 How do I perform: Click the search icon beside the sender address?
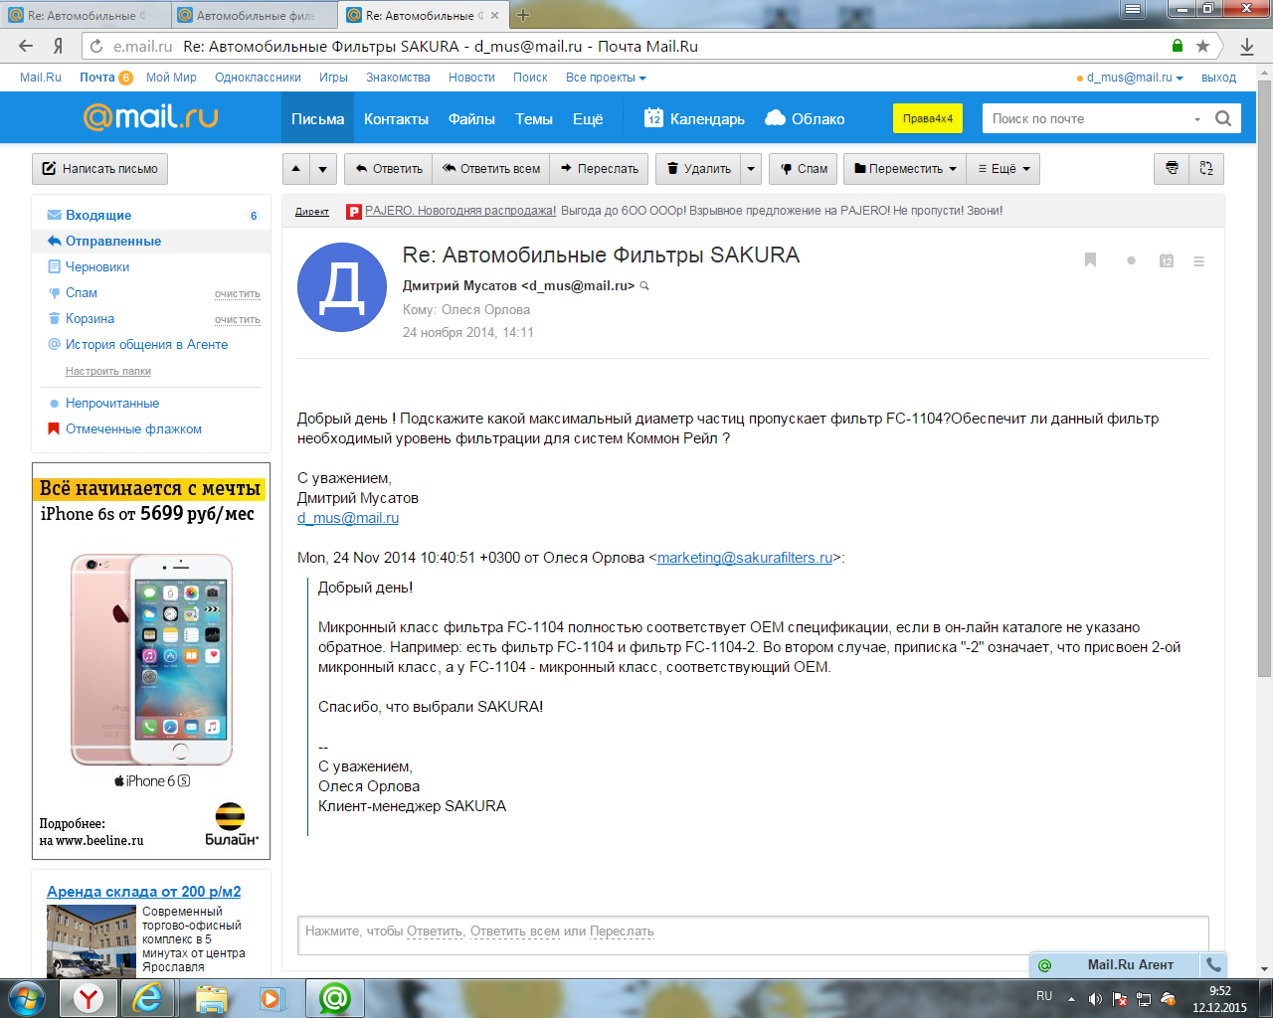click(x=644, y=286)
